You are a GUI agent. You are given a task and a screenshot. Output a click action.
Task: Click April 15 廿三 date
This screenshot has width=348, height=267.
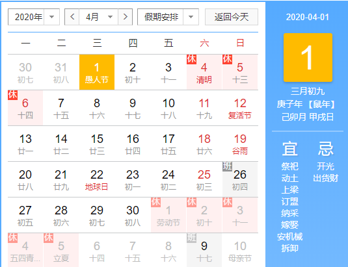click(97, 144)
